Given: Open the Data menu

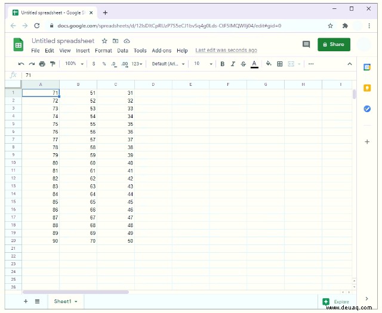Looking at the screenshot, I should coord(122,51).
